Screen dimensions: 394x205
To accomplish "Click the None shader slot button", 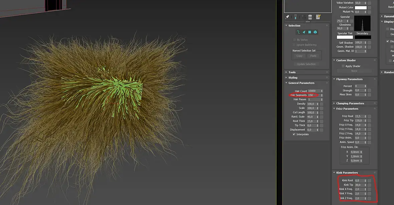I will [354, 71].
